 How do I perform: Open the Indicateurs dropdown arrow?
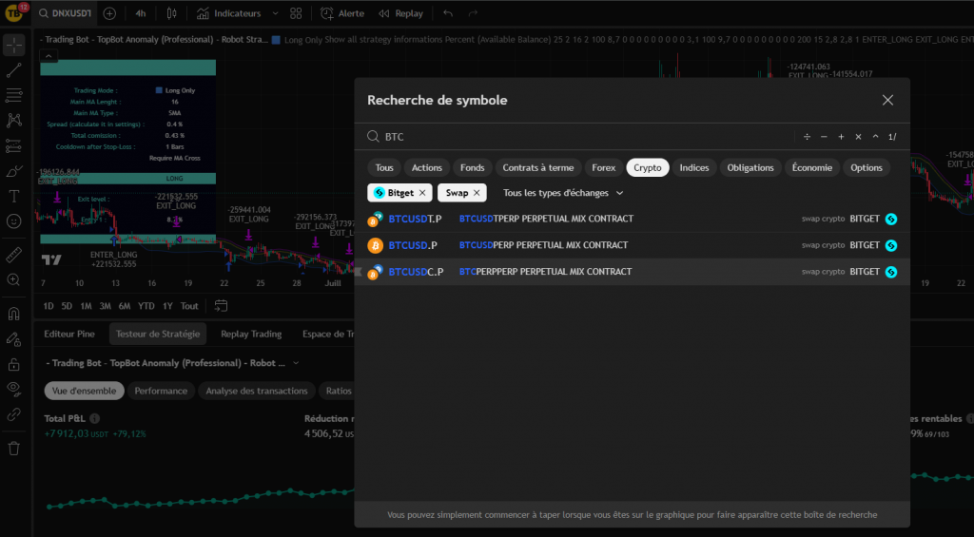(275, 14)
